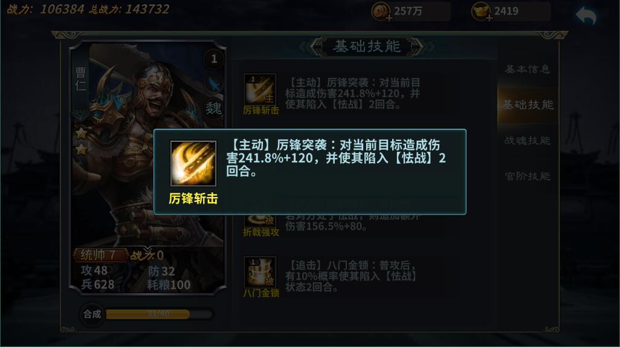Select the 基础技能 tab
This screenshot has height=347, width=620.
coord(528,105)
